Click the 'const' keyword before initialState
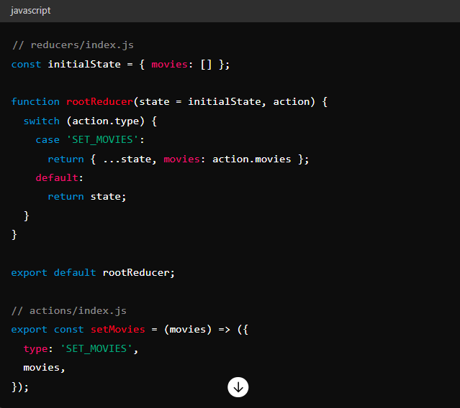 [26, 64]
